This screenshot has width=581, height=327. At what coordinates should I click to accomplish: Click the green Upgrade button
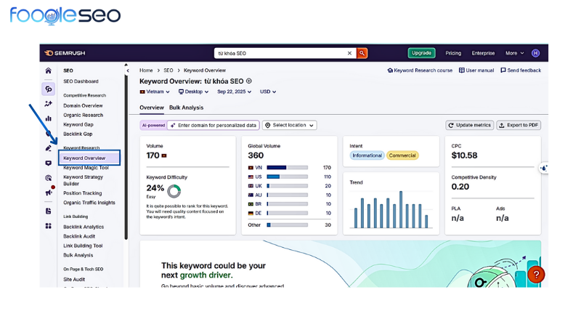point(421,53)
